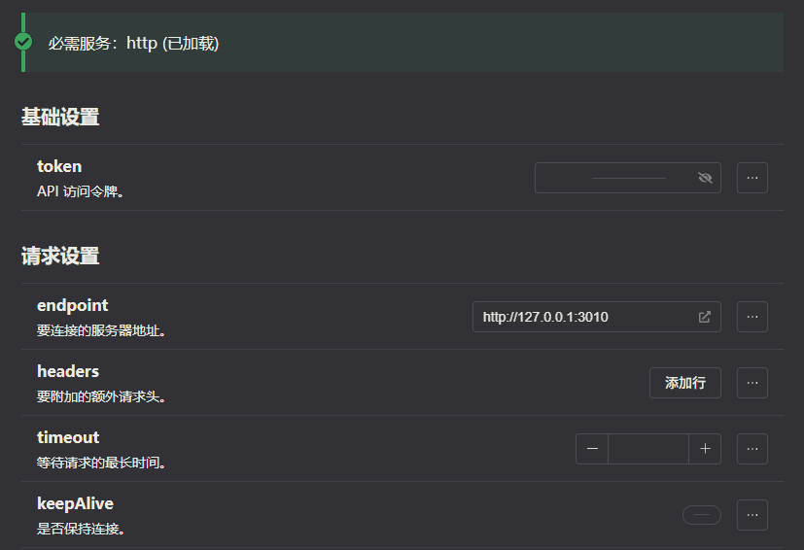Click the 请求设置 section heading
The image size is (804, 550).
tap(60, 257)
